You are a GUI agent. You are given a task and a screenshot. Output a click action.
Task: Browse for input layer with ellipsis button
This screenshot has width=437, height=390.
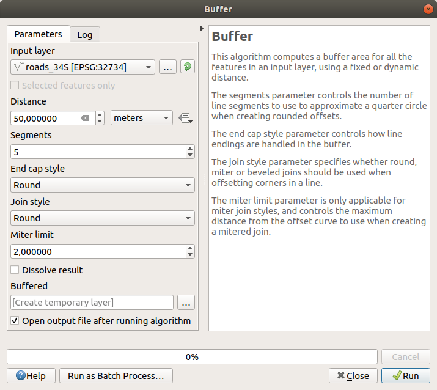(x=168, y=67)
